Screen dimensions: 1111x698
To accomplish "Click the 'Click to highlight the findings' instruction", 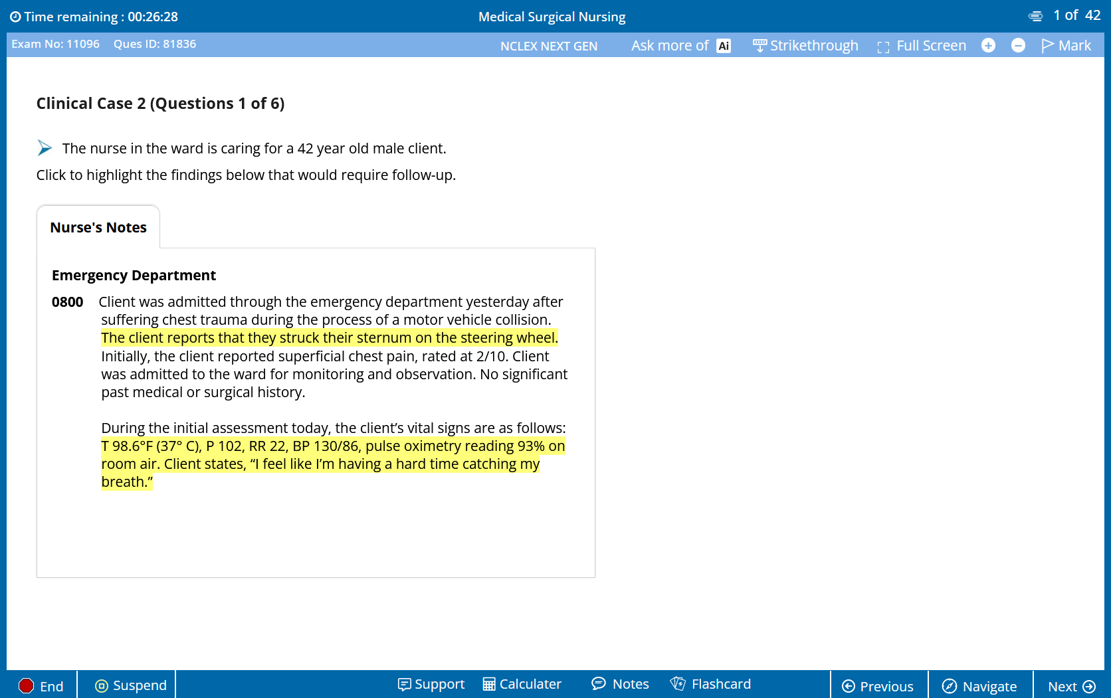I will (x=246, y=175).
